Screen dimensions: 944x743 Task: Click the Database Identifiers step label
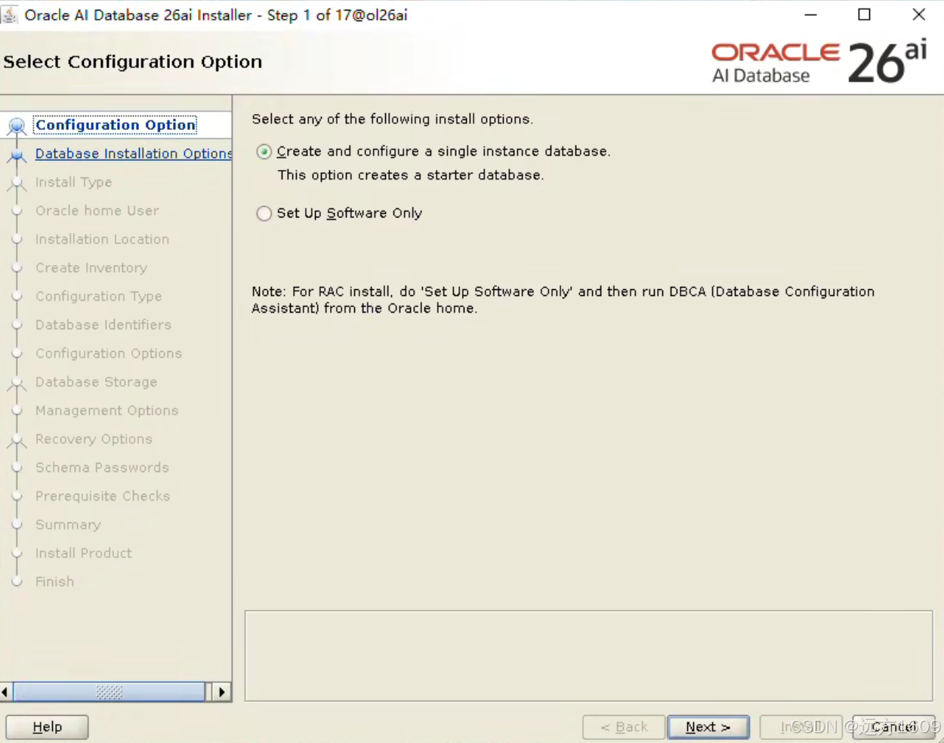pyautogui.click(x=103, y=325)
